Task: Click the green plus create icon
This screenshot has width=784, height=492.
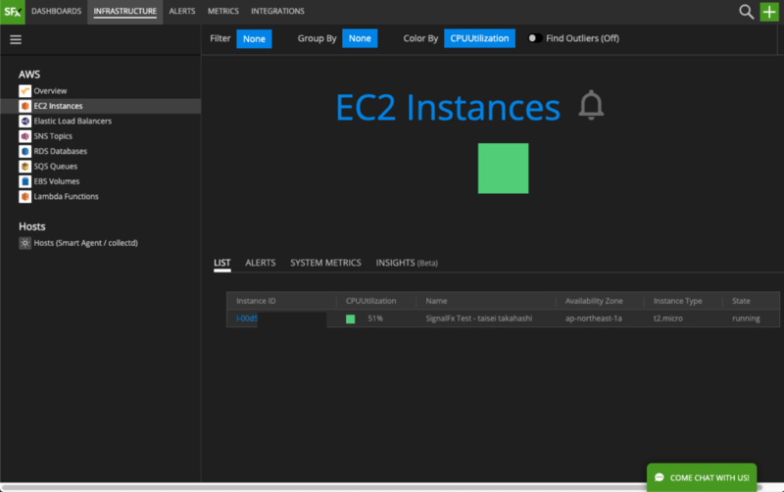Action: tap(769, 12)
